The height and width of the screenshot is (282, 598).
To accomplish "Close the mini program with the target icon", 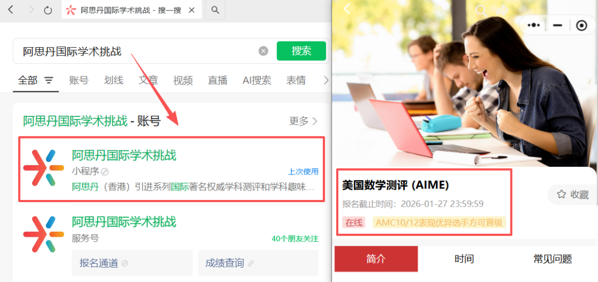I will coord(581,25).
